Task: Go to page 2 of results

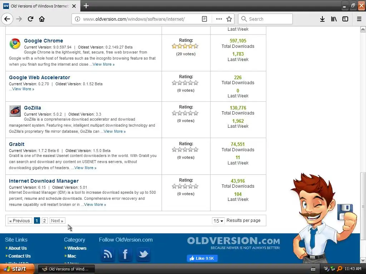Action: (x=45, y=220)
